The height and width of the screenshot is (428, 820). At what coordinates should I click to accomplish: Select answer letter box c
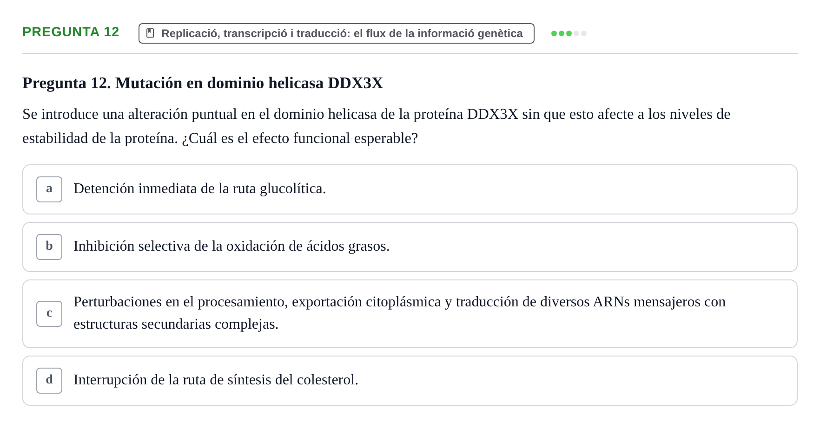49,314
